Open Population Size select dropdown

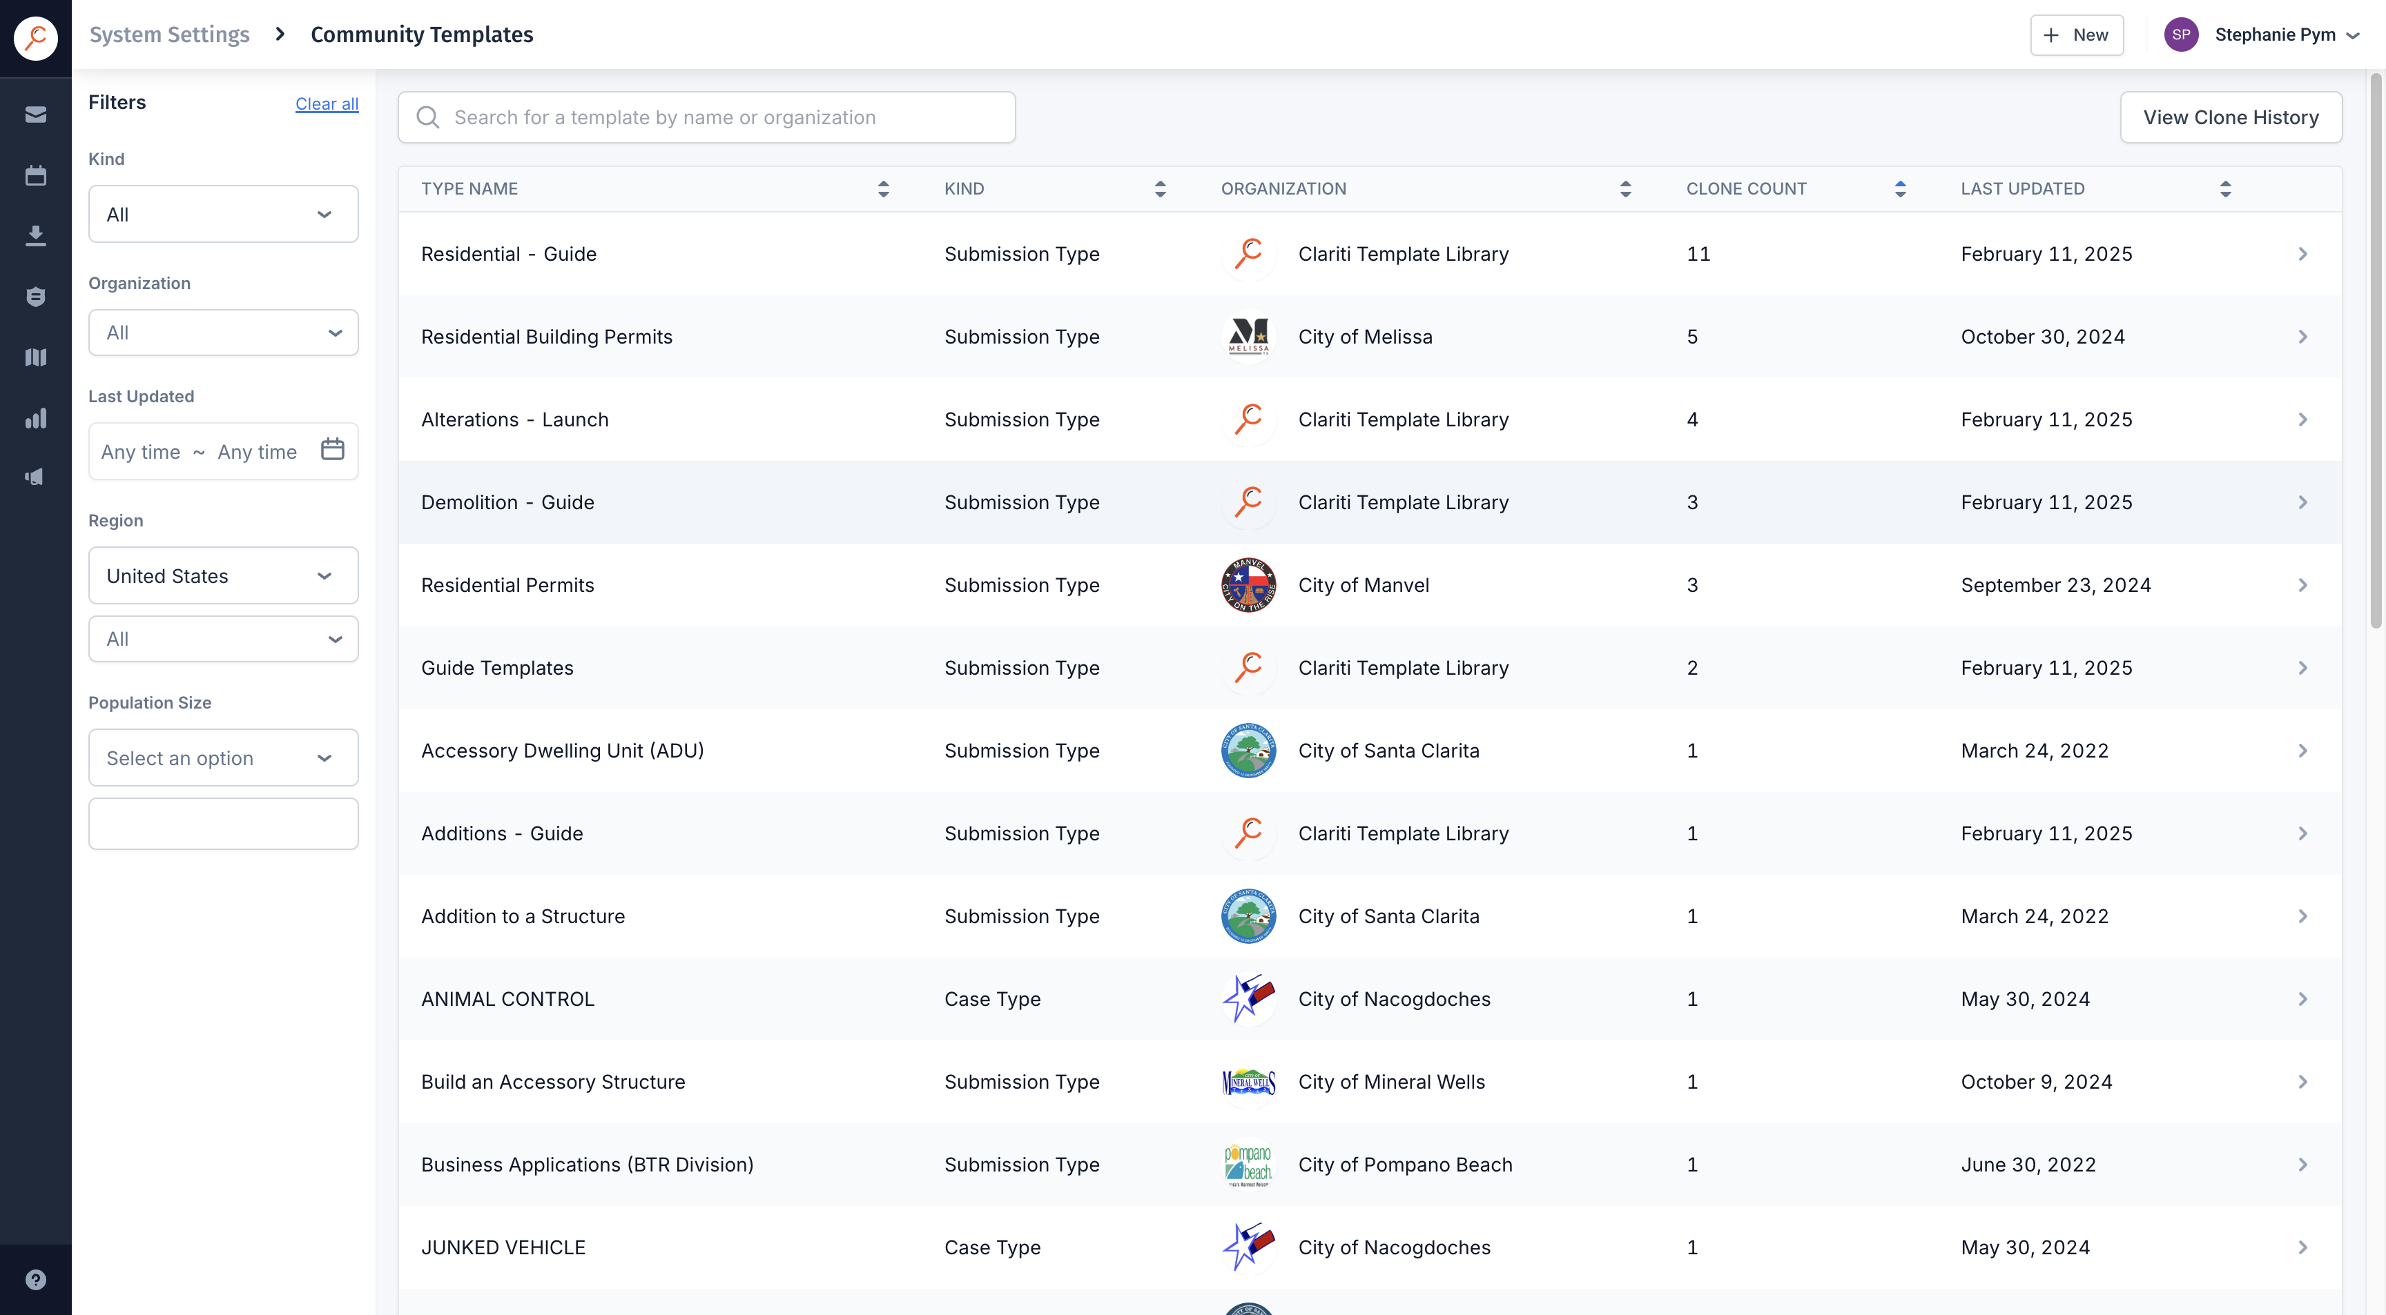pos(223,758)
